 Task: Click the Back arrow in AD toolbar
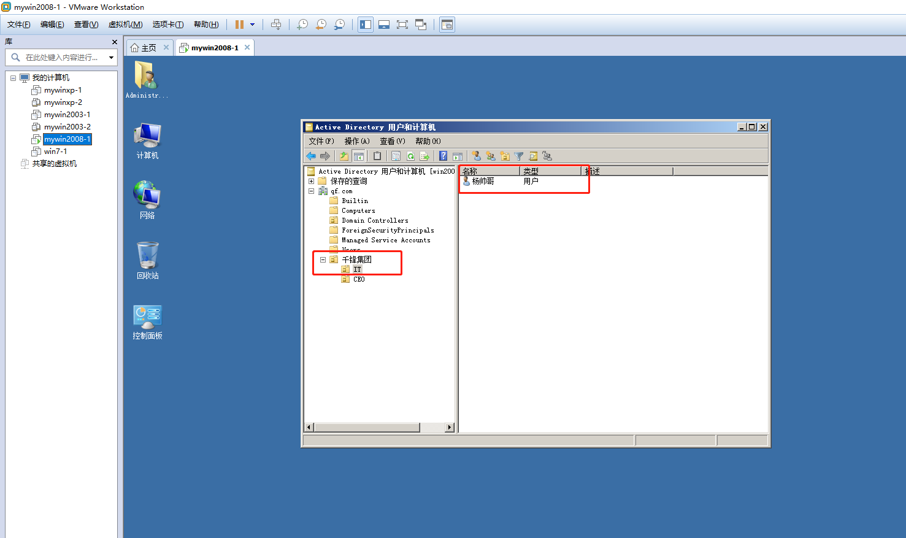click(x=311, y=156)
